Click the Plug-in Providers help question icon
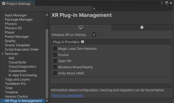Screen dimensions: 174x103 [x=83, y=42]
